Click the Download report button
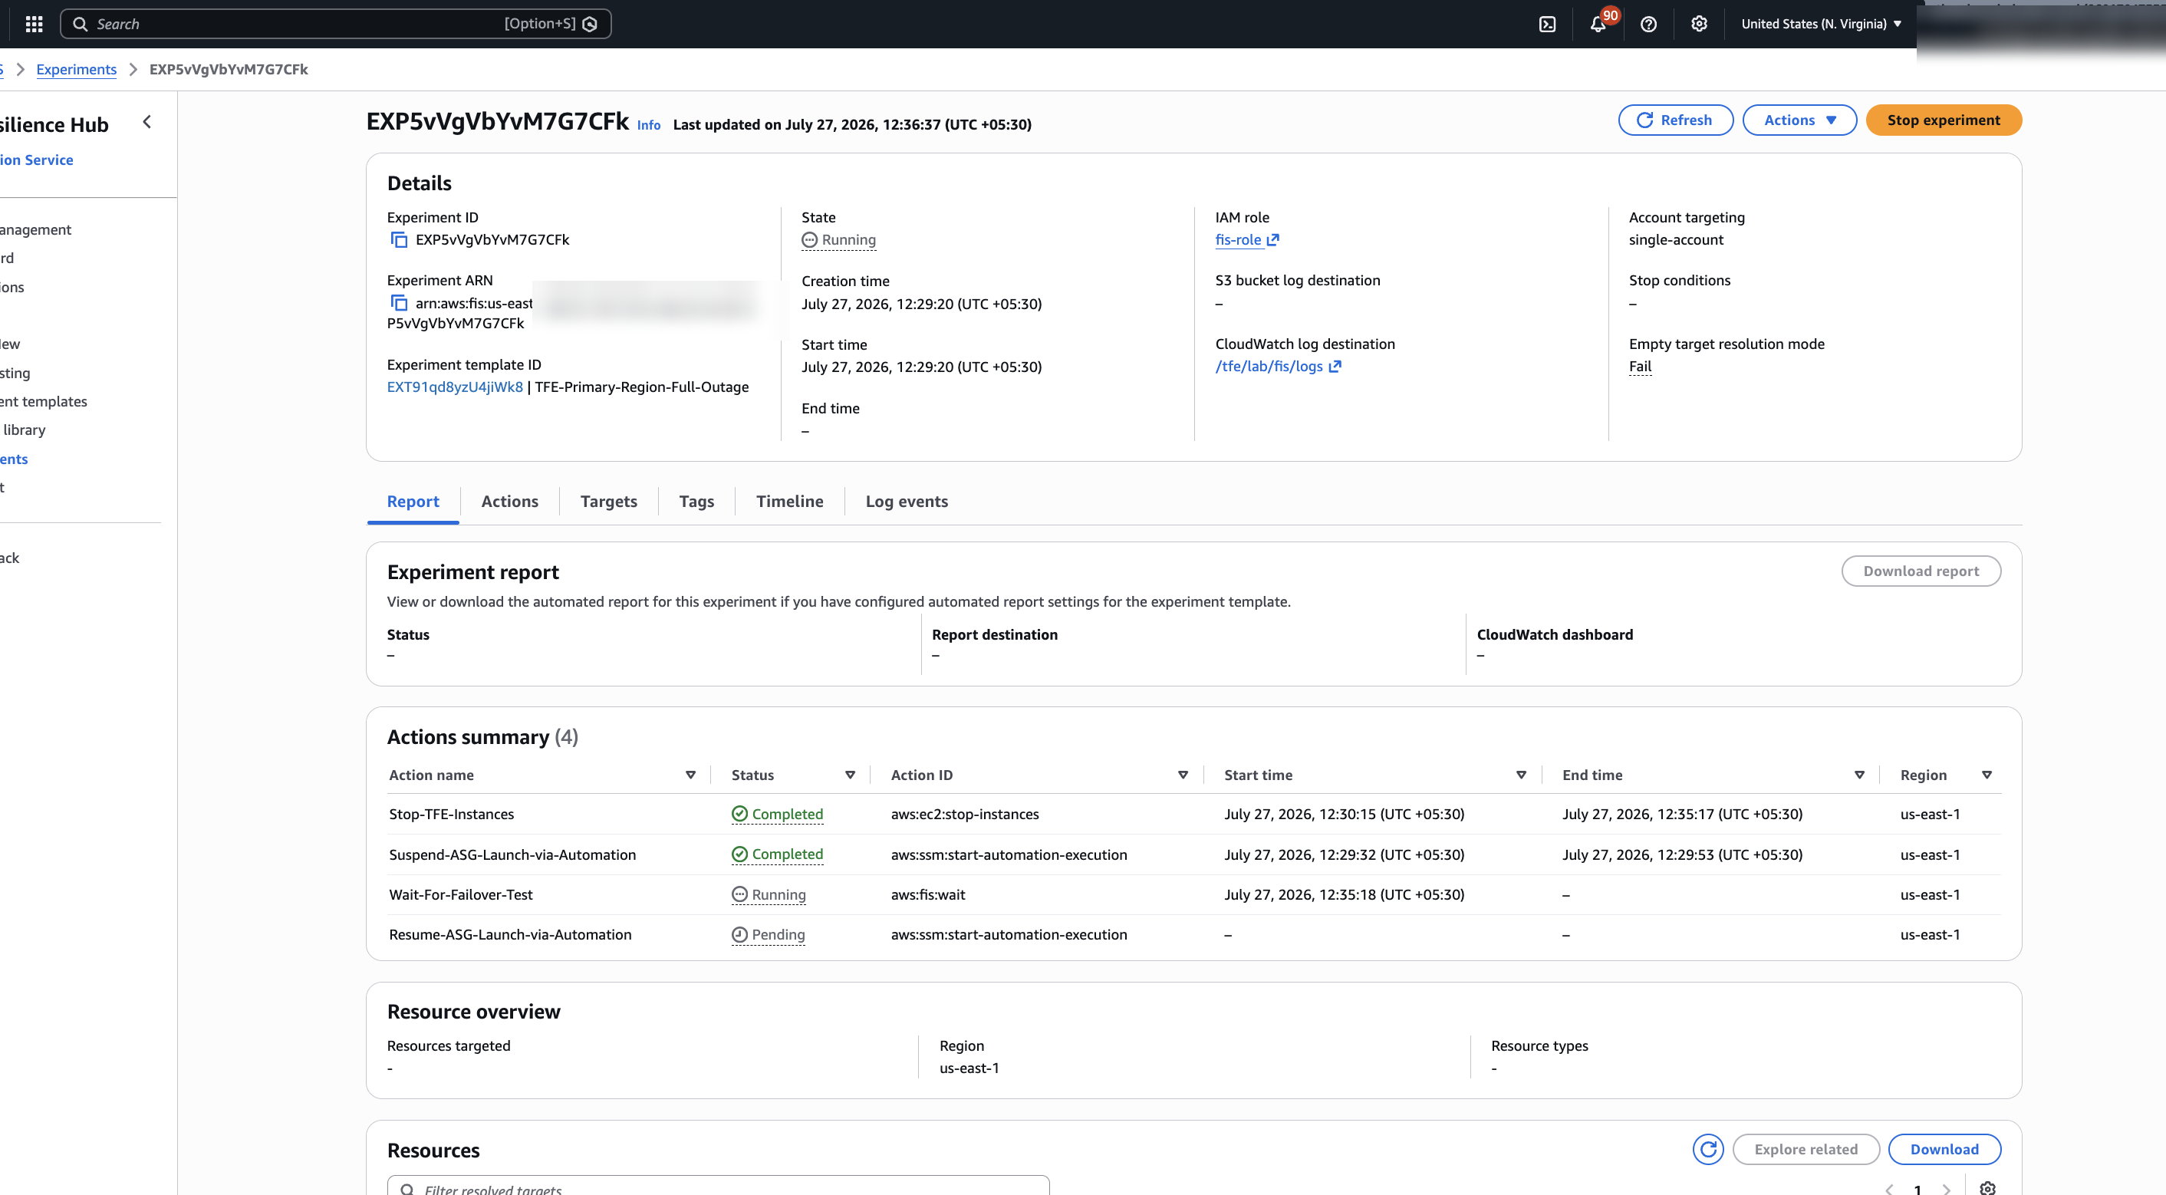Screen dimensions: 2166x1195 1921,571
